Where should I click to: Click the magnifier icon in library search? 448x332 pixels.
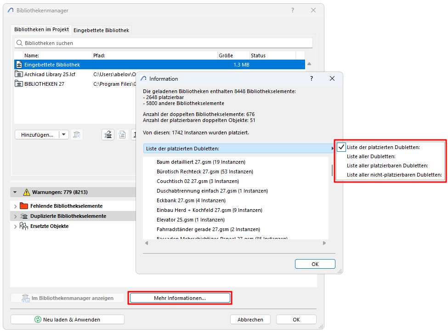pos(19,43)
